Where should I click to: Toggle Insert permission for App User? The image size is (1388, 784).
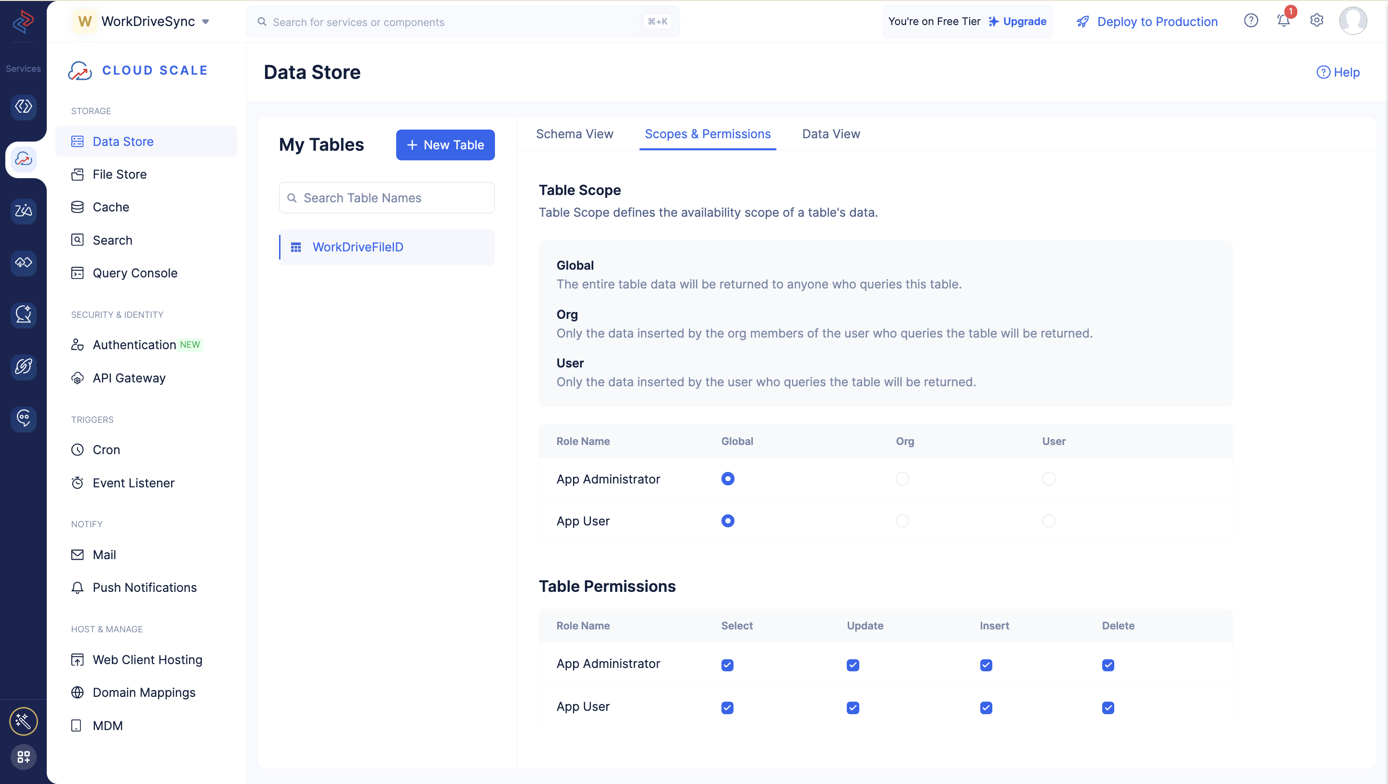click(x=986, y=707)
